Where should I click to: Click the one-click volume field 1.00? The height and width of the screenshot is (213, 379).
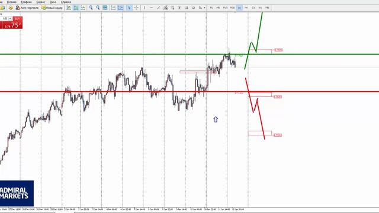pyautogui.click(x=5, y=18)
